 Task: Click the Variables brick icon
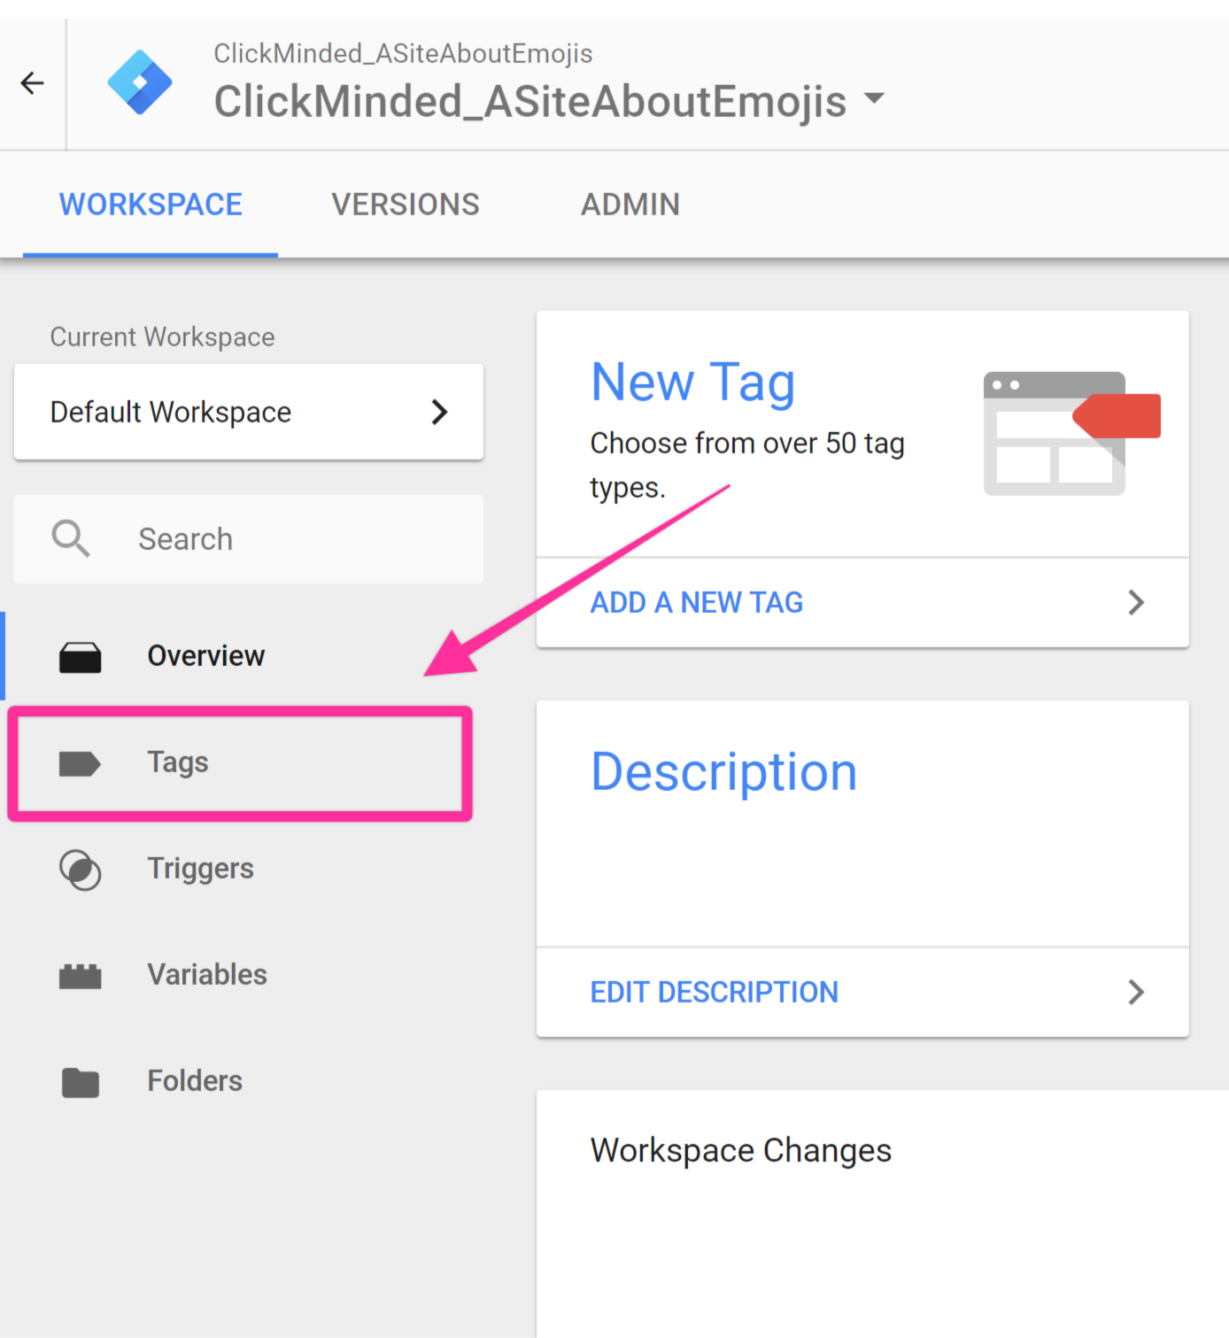pyautogui.click(x=80, y=976)
